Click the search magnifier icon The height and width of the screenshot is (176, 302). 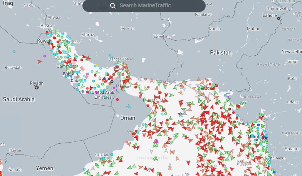tap(113, 6)
